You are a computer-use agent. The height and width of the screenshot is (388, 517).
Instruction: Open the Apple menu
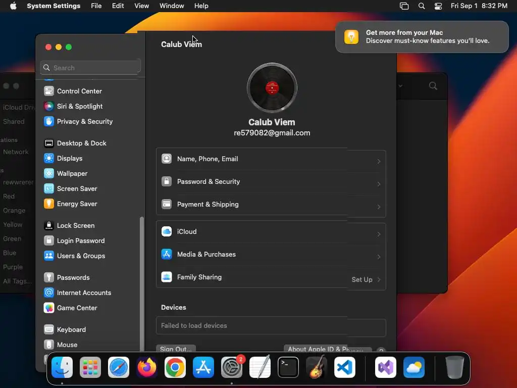(x=13, y=6)
